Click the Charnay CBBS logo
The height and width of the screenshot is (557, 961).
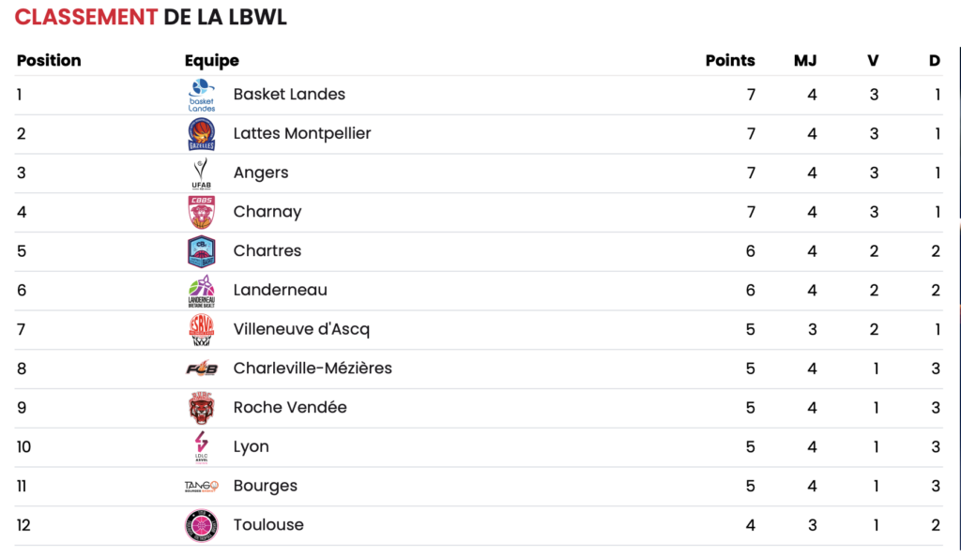click(x=202, y=213)
